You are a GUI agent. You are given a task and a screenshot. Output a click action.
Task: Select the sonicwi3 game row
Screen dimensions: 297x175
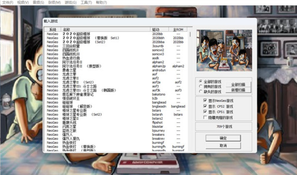(x=116, y=54)
